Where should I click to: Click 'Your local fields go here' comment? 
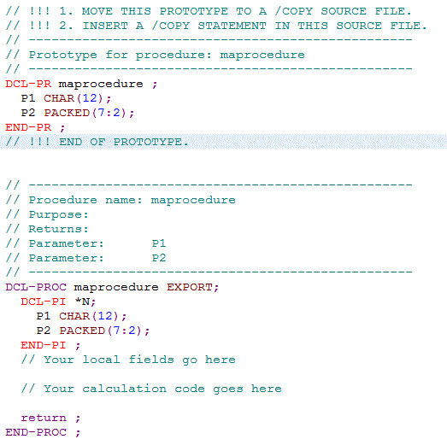click(x=128, y=360)
